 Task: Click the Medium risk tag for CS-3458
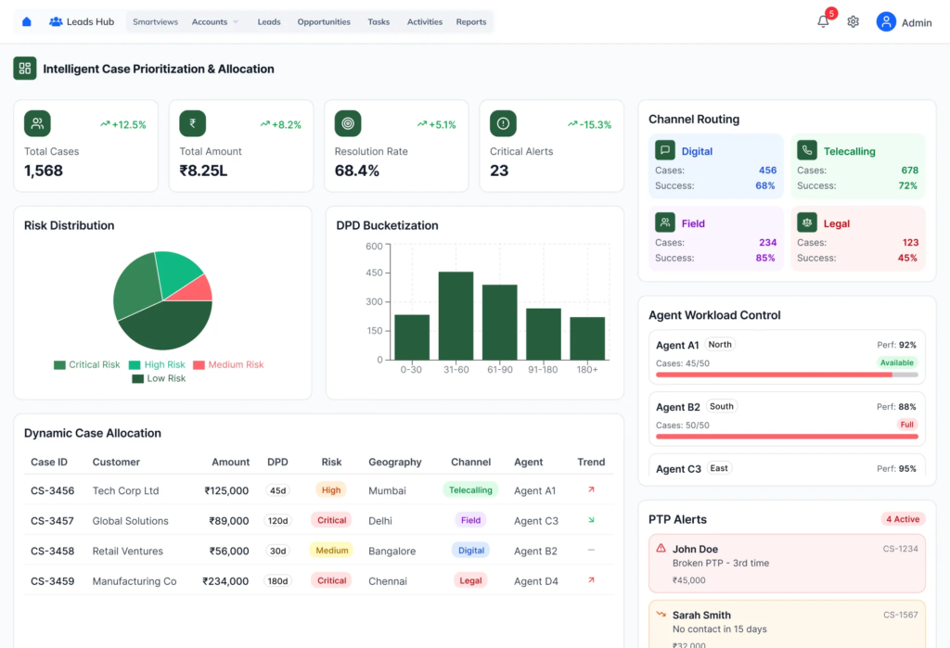click(332, 551)
